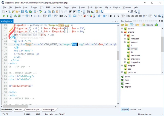
Task: Open the Plugins menu
Action: [x=116, y=7]
